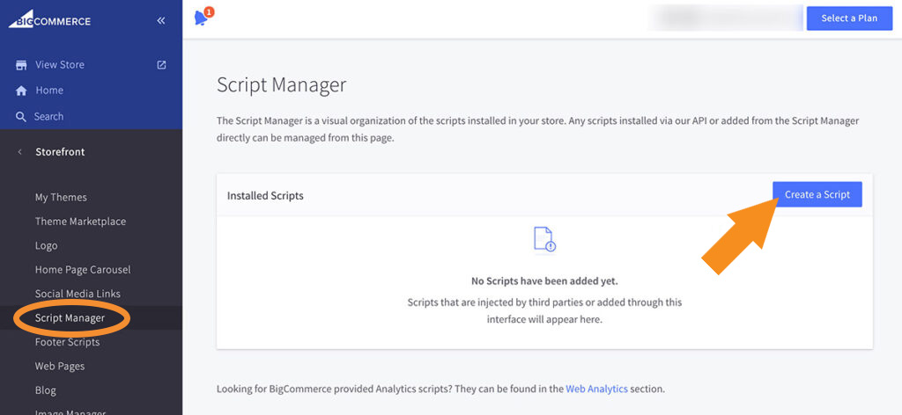The height and width of the screenshot is (415, 902).
Task: Open Theme Marketplace menu item
Action: (80, 222)
